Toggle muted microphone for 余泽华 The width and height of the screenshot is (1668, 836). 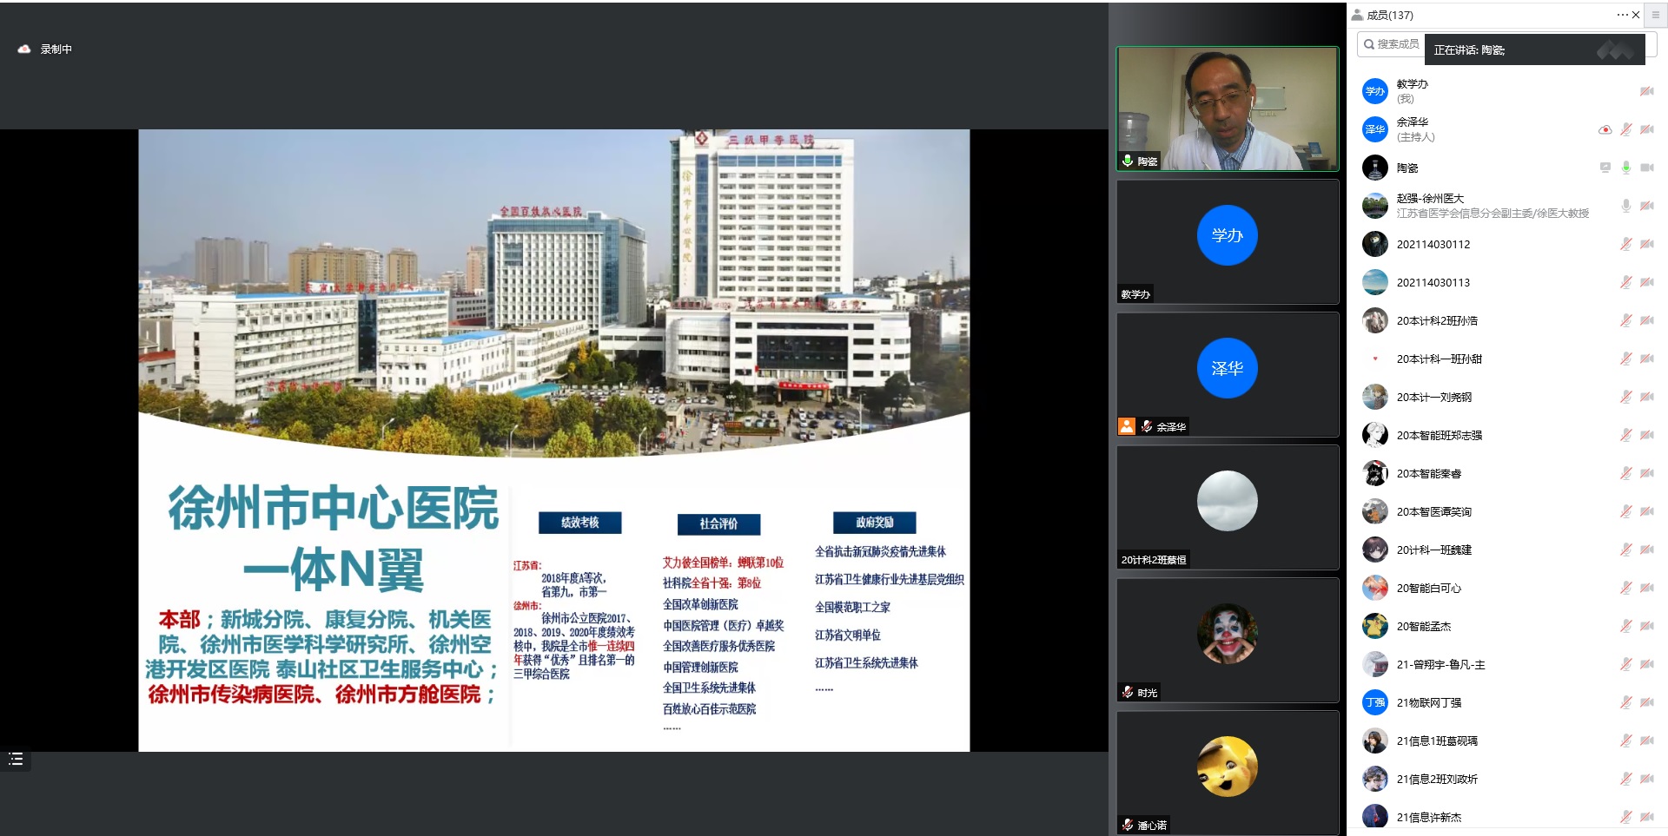coord(1625,129)
